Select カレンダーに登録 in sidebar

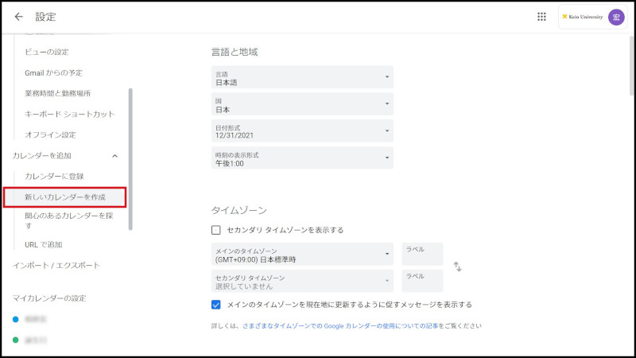(x=54, y=176)
